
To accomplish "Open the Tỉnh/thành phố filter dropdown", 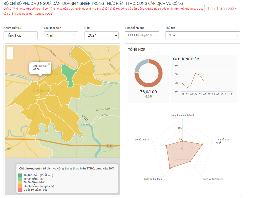I will coord(142,35).
